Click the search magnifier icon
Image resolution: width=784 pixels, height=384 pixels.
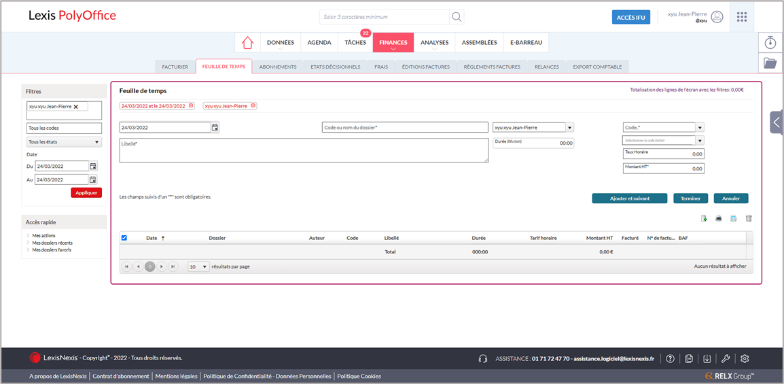[x=457, y=16]
